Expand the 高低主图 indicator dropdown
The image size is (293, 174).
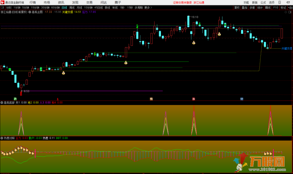coord(30,12)
